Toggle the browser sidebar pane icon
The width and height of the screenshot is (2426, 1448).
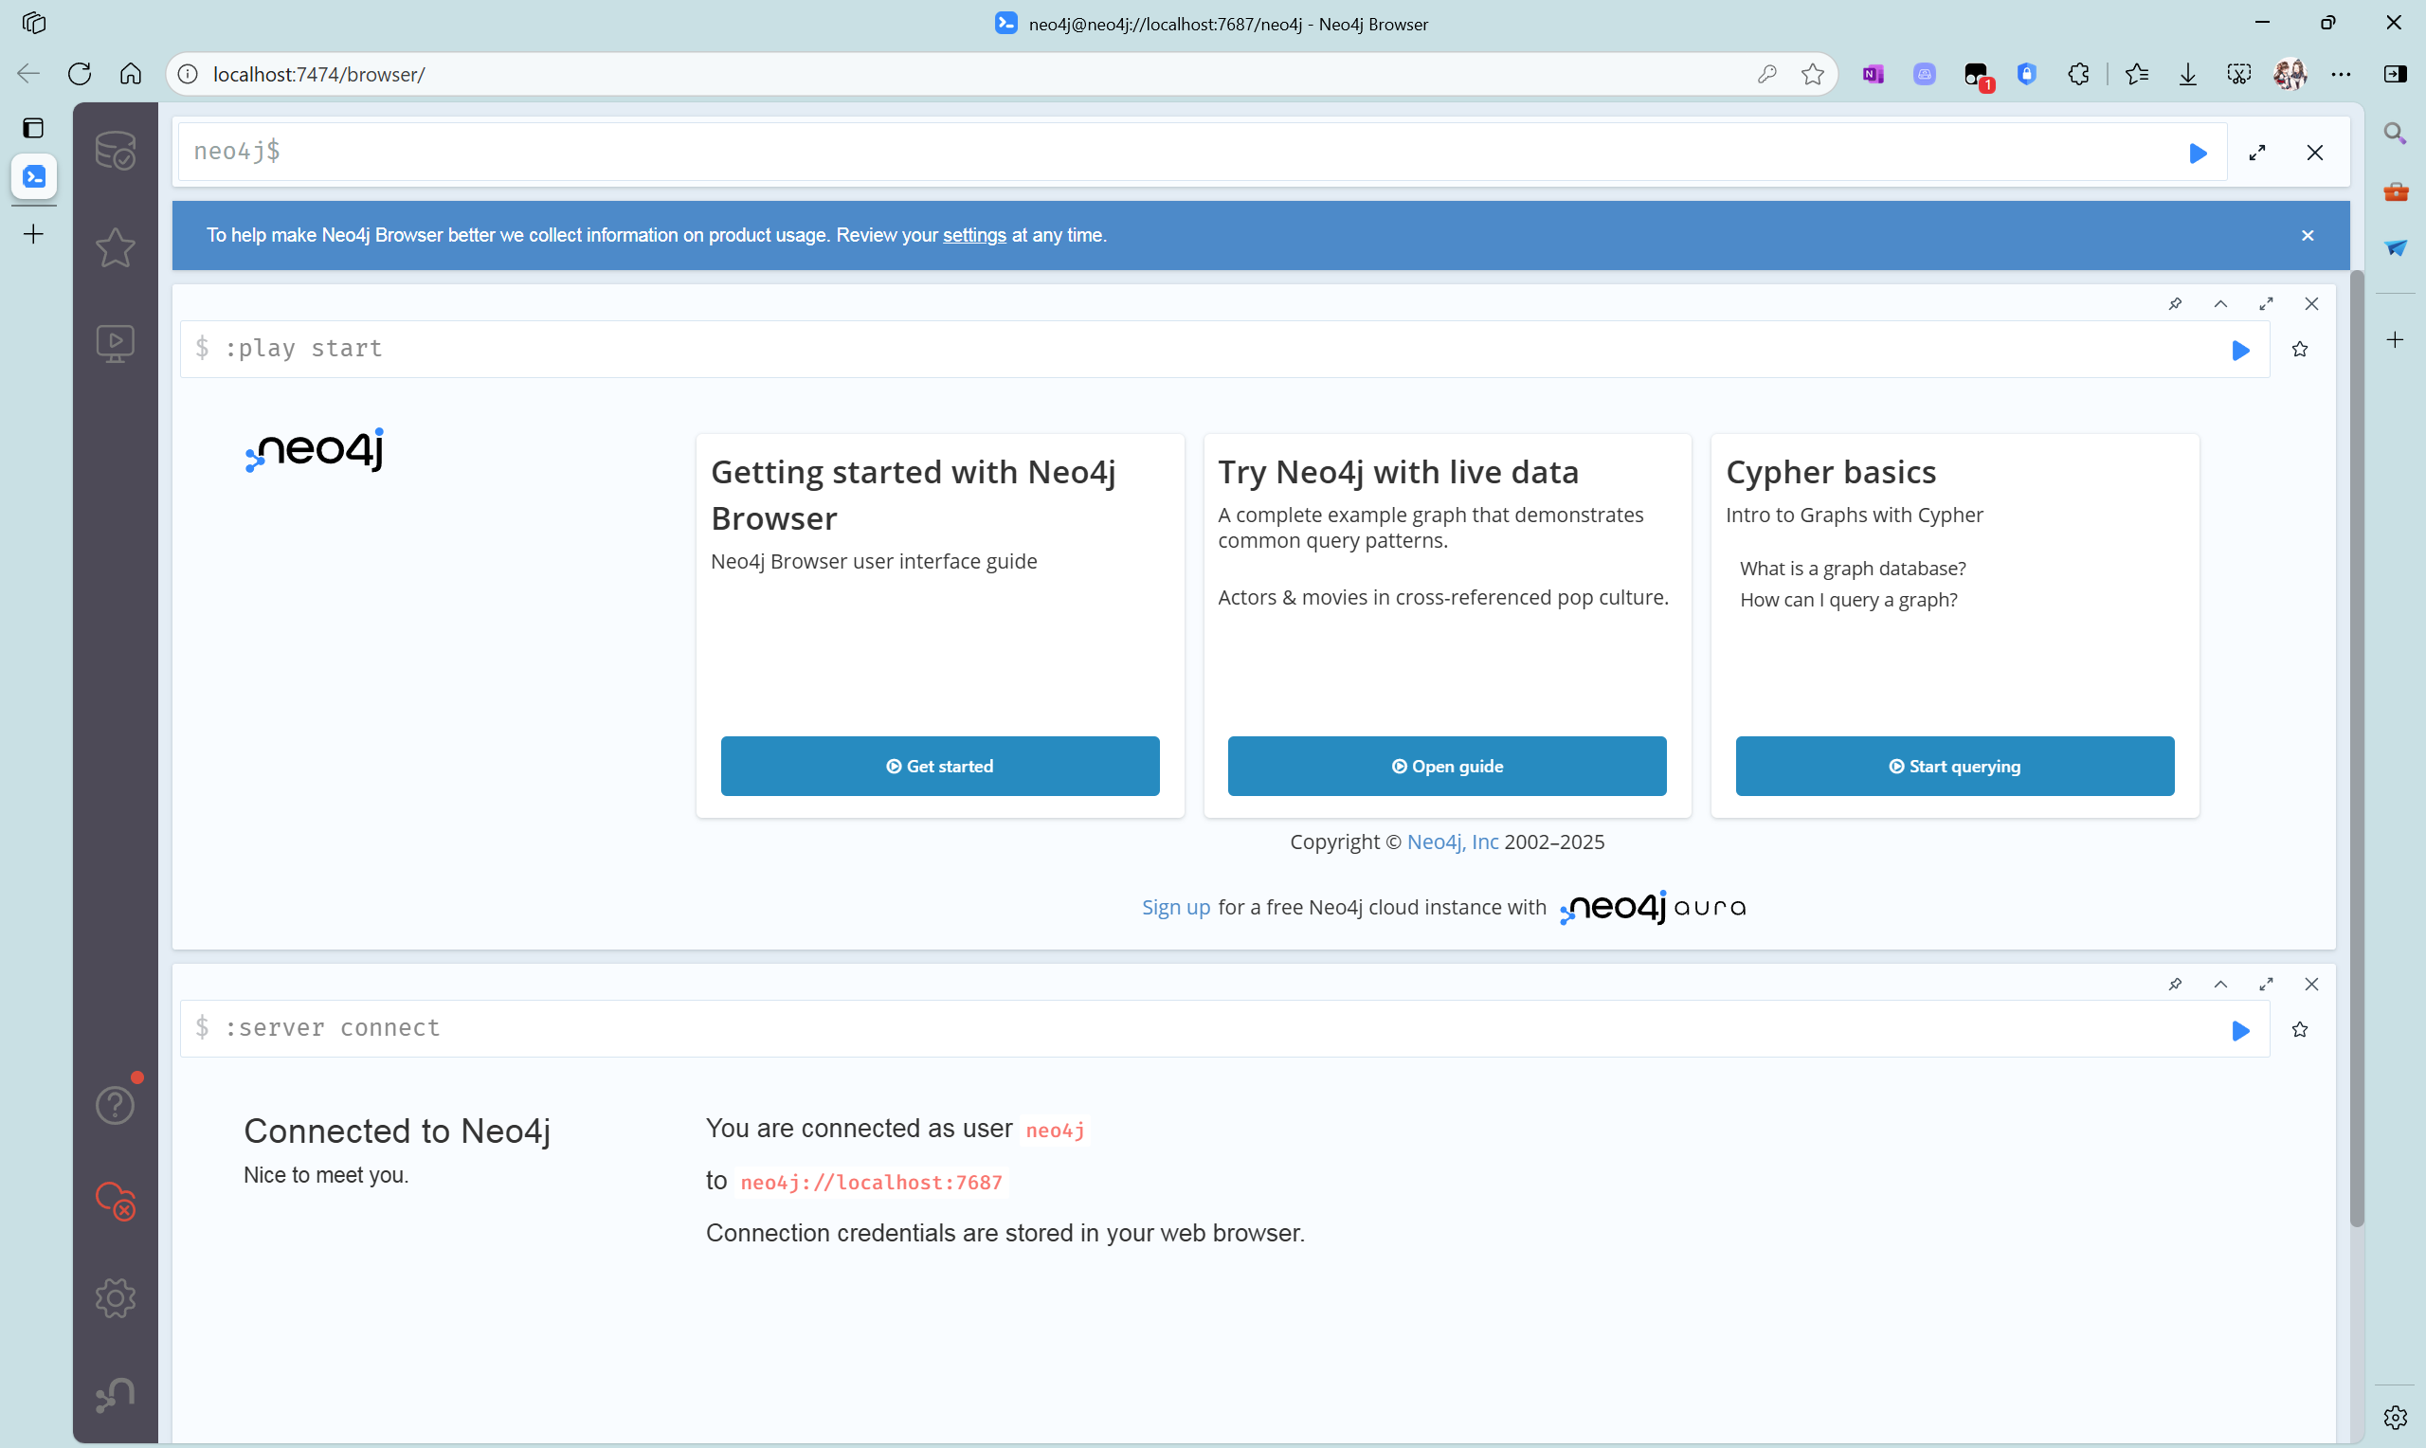click(2395, 74)
